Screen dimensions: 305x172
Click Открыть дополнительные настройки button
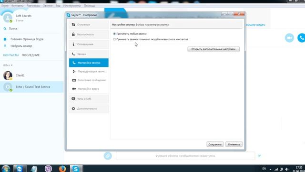click(x=213, y=49)
